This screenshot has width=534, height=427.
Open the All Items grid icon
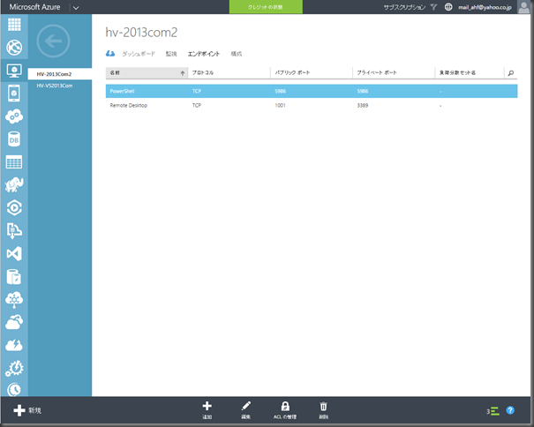tap(14, 25)
